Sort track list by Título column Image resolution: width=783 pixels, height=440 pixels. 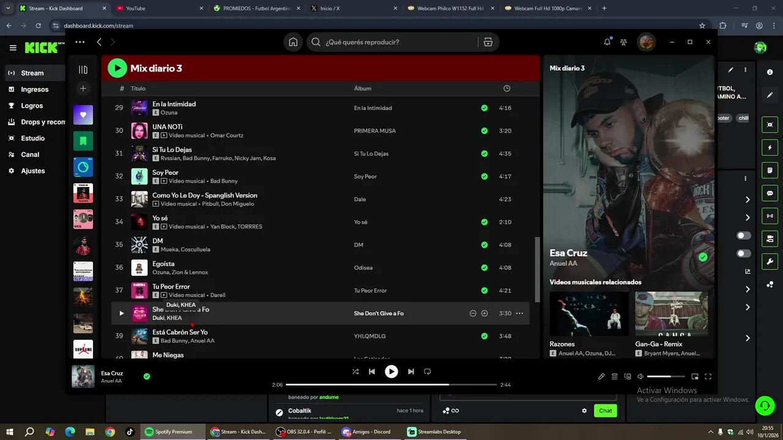[138, 89]
